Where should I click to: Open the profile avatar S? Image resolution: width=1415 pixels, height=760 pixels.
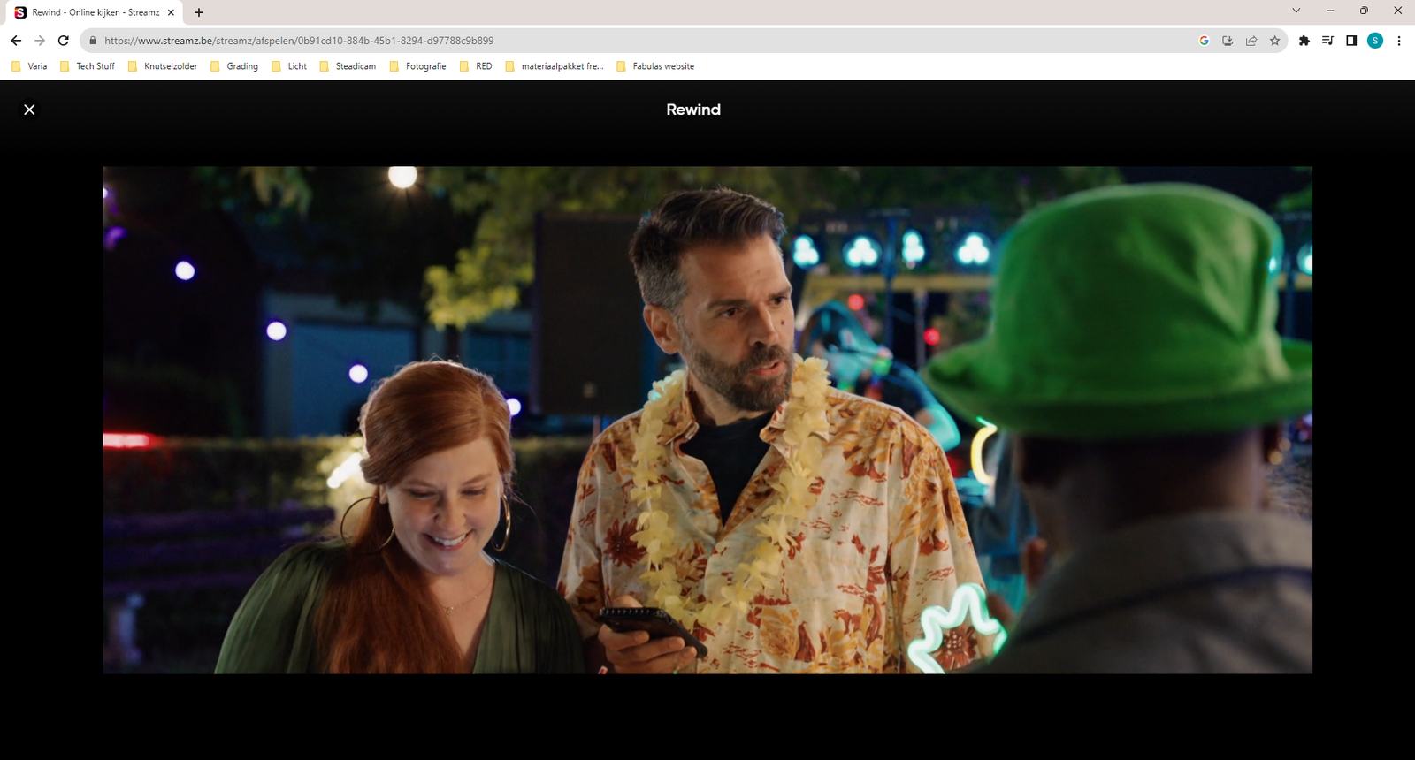click(1375, 41)
